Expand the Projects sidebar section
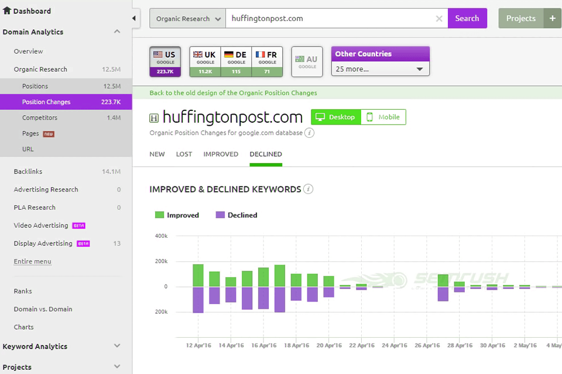 coord(117,366)
